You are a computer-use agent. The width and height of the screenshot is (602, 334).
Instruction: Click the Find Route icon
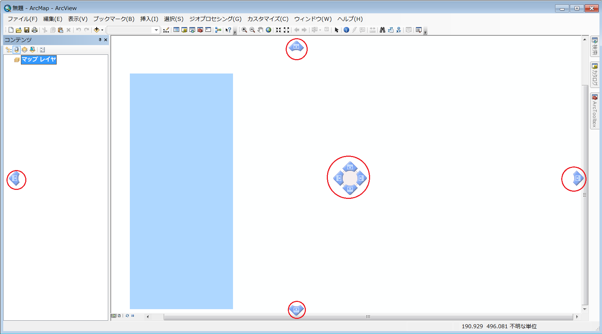point(391,30)
